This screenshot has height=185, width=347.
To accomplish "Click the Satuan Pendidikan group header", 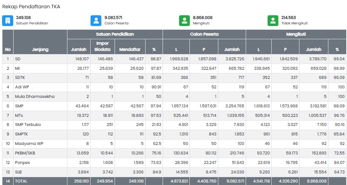I will (115, 34).
